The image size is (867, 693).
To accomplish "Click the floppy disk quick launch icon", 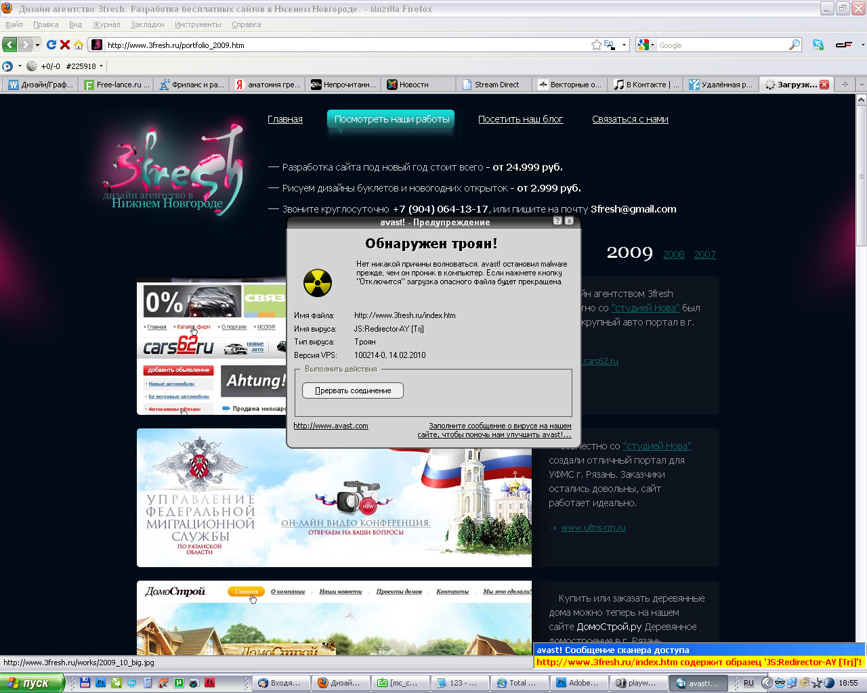I will click(85, 683).
